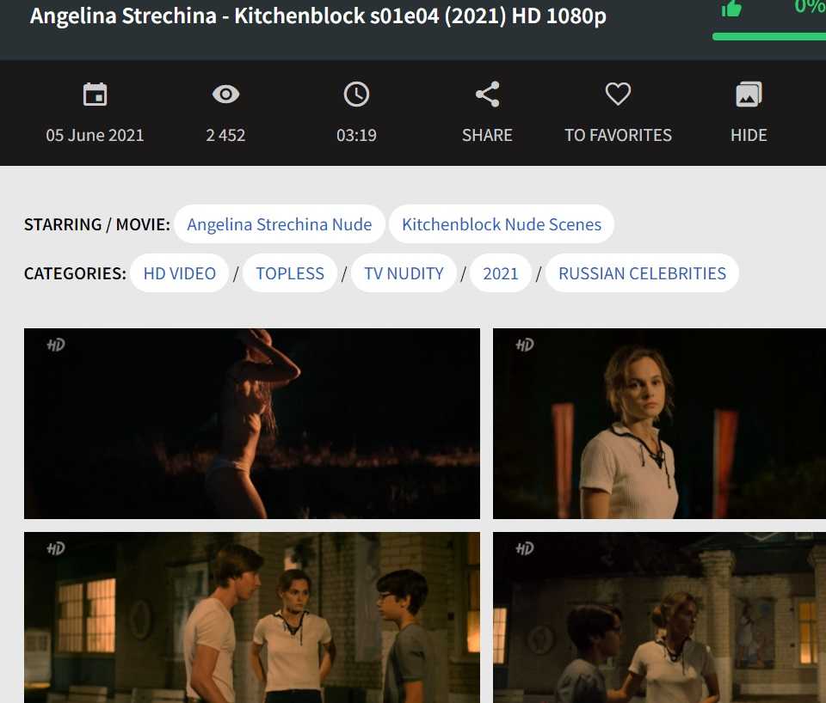Open the RUSSIAN CELEBRITIES category
Image resolution: width=826 pixels, height=703 pixels.
(642, 273)
